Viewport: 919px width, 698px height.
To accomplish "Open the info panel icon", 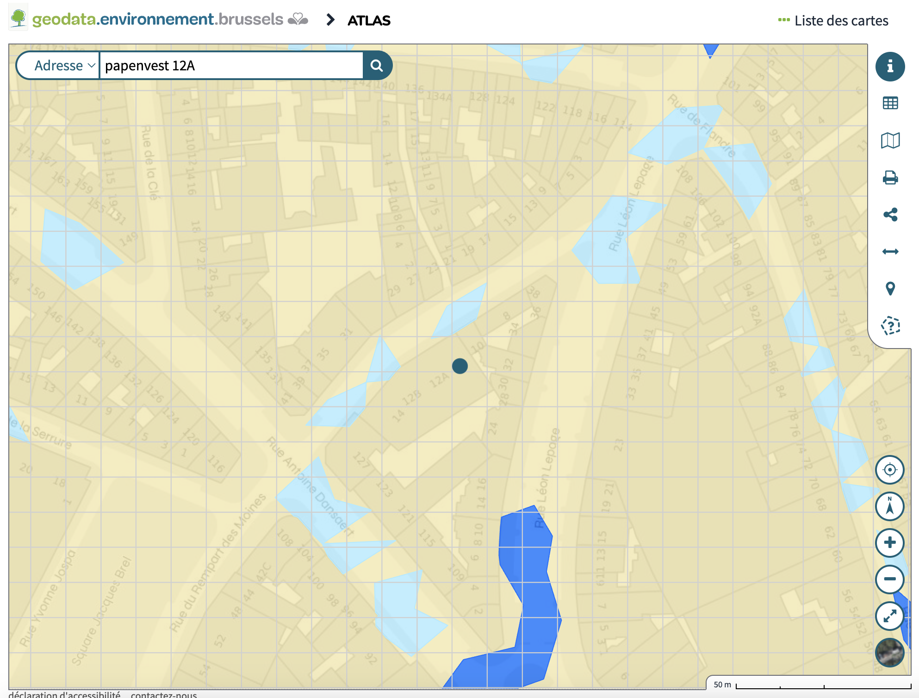I will pos(889,67).
